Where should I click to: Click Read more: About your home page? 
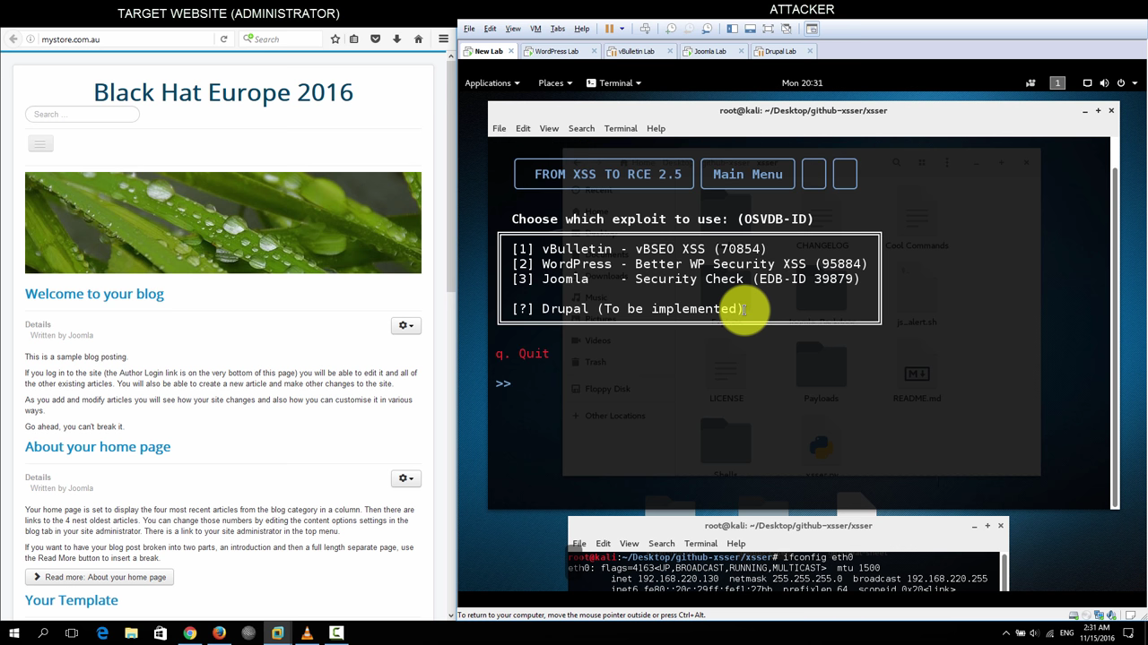coord(100,577)
